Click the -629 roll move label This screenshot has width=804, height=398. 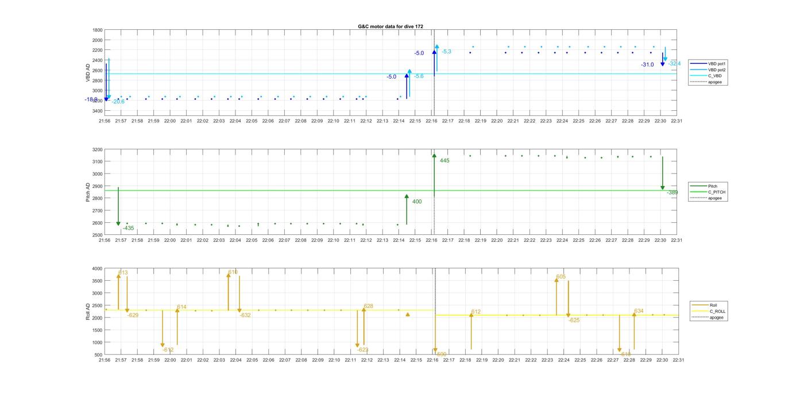pos(133,315)
